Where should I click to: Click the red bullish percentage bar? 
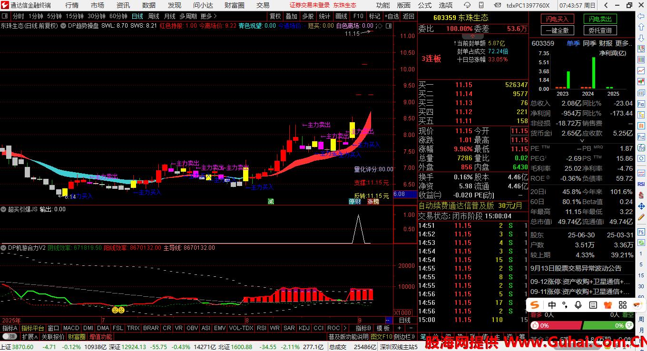556,325
